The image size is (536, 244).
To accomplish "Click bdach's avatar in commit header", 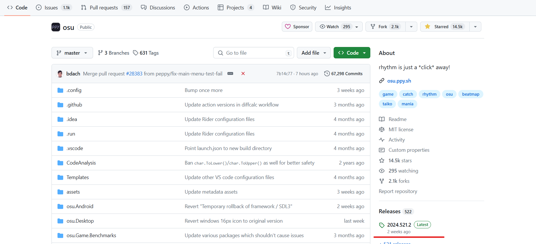I will click(x=60, y=74).
